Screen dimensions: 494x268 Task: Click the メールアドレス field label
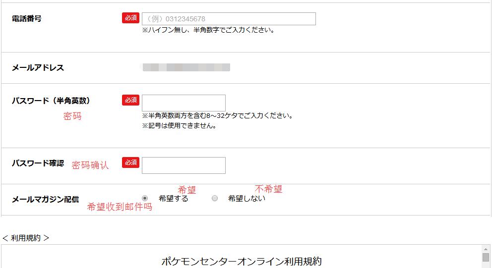tap(38, 68)
